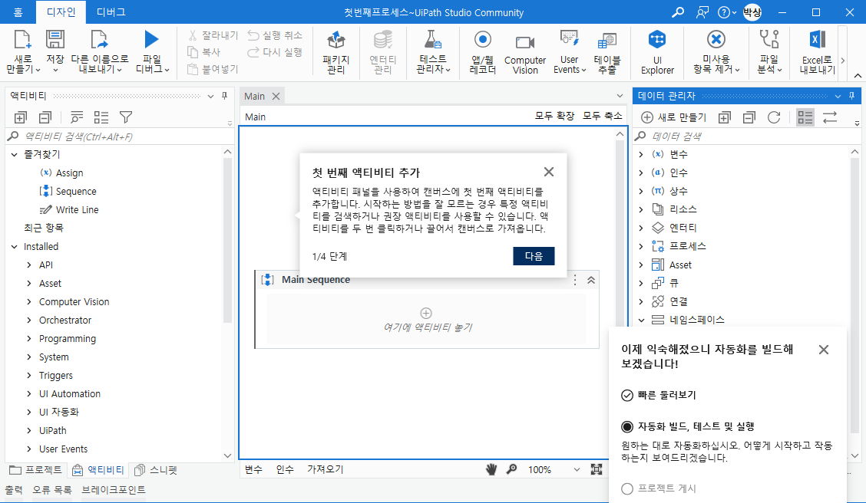
Task: Click 모두 축소 link
Action: (x=603, y=116)
